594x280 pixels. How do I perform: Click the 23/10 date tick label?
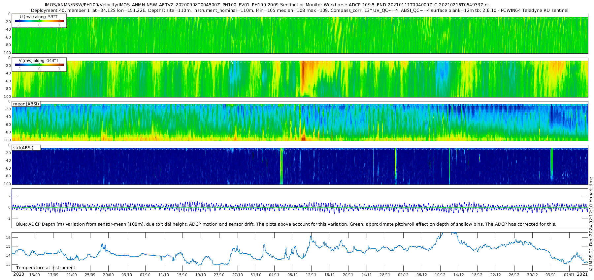click(219, 275)
